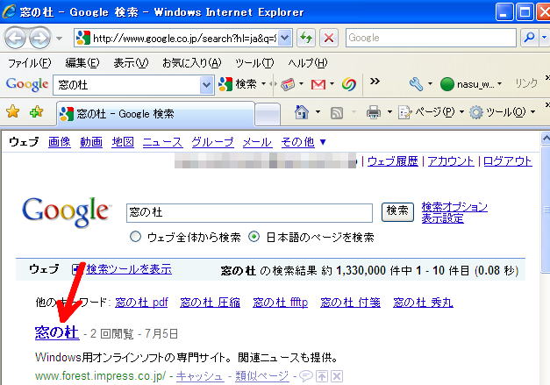This screenshot has width=550, height=385.
Task: Click the magnifying glass search icon
Action: pos(529,37)
